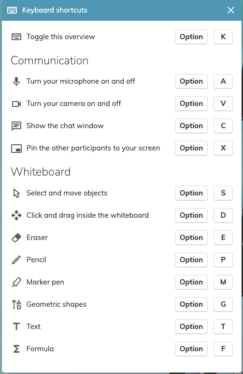Click the Option key beside Eraser

pyautogui.click(x=191, y=238)
